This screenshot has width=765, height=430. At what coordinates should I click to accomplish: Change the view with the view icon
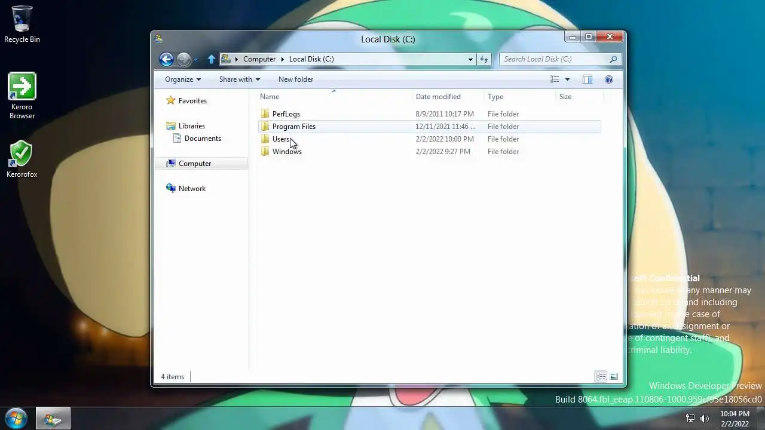tap(555, 79)
